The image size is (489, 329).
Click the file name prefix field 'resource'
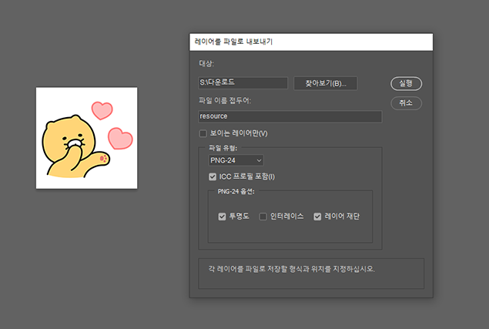click(x=290, y=116)
